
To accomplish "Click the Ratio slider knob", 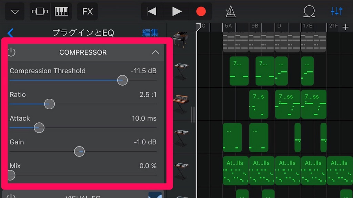I will tap(49, 104).
